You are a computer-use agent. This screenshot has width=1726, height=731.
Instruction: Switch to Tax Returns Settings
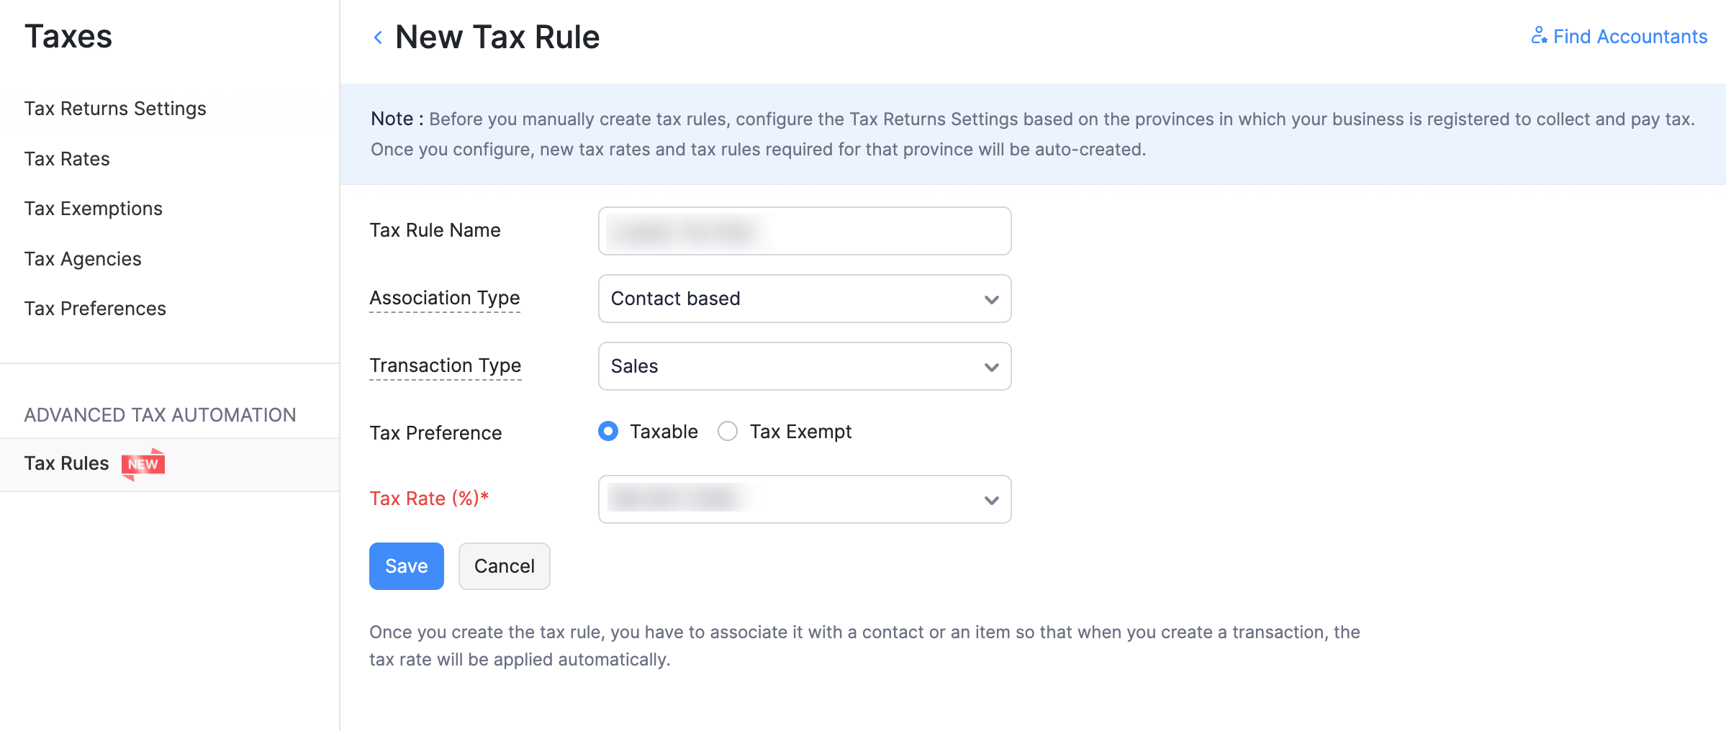point(115,109)
